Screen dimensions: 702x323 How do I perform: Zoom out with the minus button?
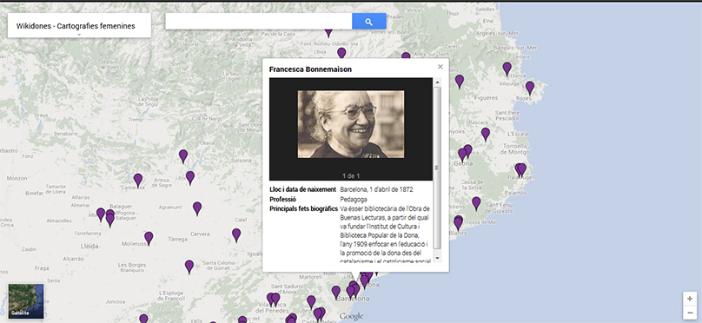point(690,312)
